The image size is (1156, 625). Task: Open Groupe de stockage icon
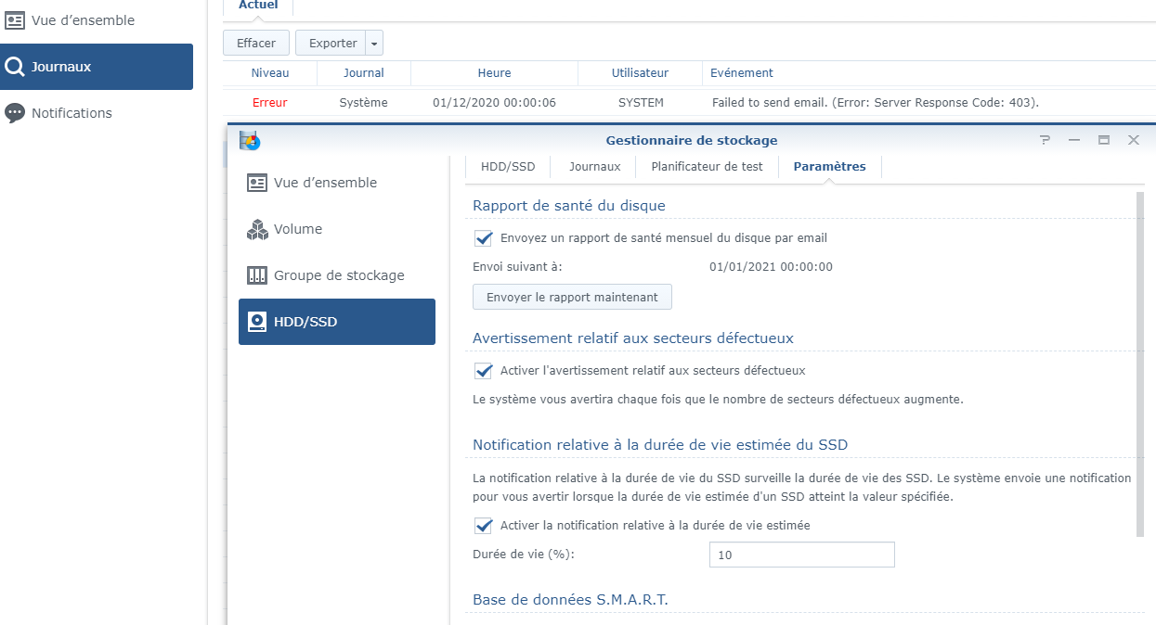click(257, 275)
